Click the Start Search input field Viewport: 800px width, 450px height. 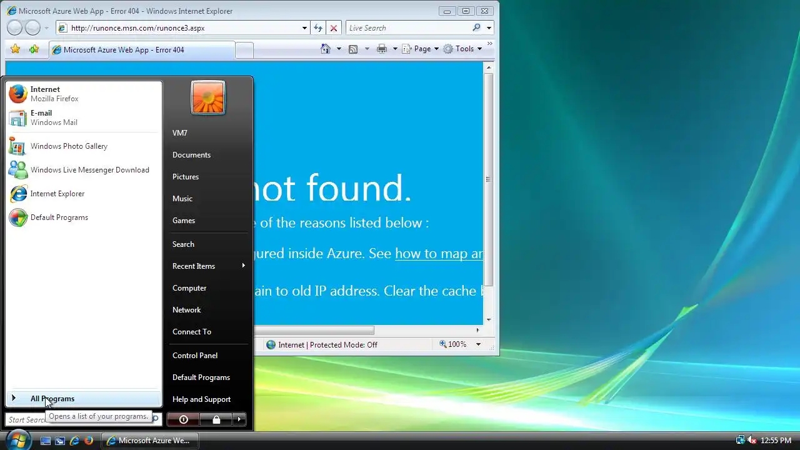pyautogui.click(x=82, y=419)
